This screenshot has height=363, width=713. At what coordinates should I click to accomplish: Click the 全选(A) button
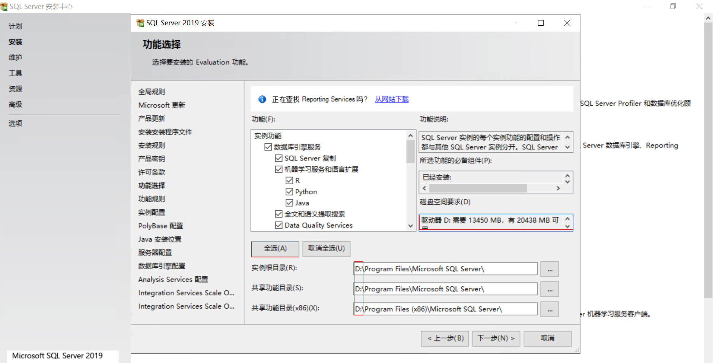tap(275, 249)
